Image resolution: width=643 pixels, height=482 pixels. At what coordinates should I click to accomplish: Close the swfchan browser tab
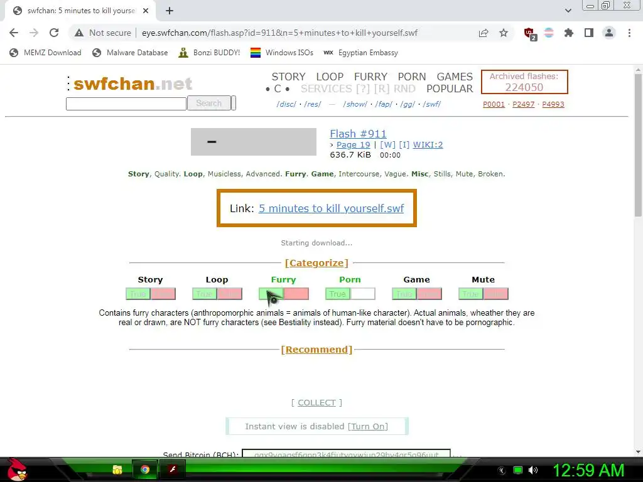click(146, 11)
